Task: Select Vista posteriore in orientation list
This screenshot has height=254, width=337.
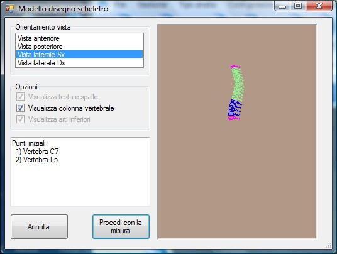Action: (x=79, y=47)
